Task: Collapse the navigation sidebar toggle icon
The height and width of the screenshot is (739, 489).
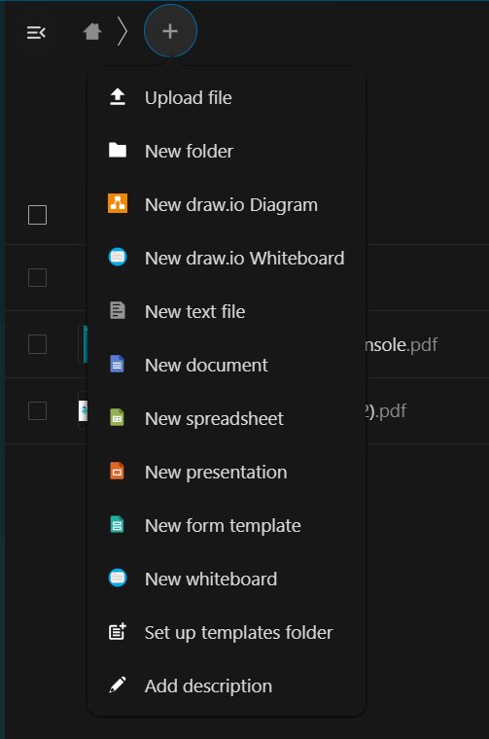Action: click(x=36, y=32)
